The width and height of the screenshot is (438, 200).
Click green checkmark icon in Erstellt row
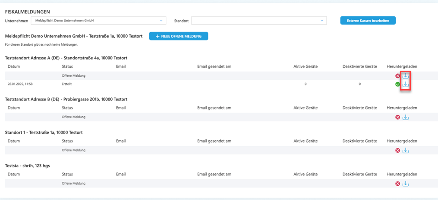coord(397,84)
